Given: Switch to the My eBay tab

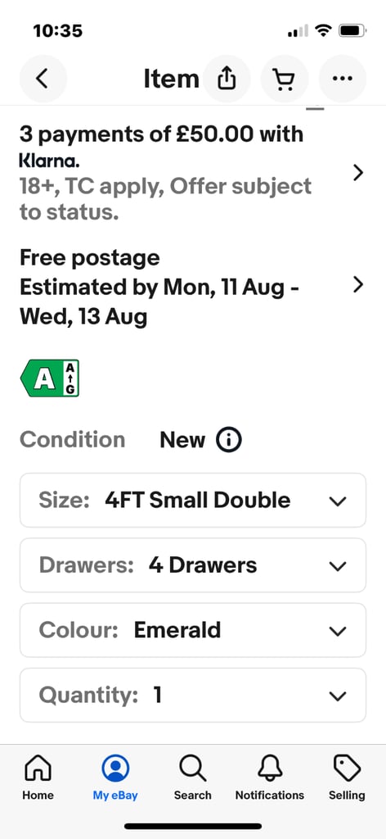Looking at the screenshot, I should pos(115,778).
